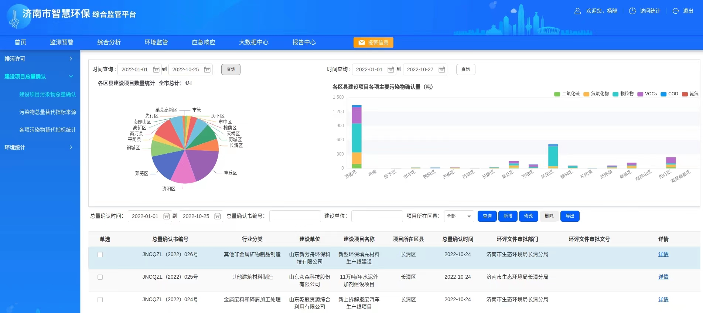Check the box for JNCQZL 026号 row
Screen dimensions: 703x313
pos(100,255)
